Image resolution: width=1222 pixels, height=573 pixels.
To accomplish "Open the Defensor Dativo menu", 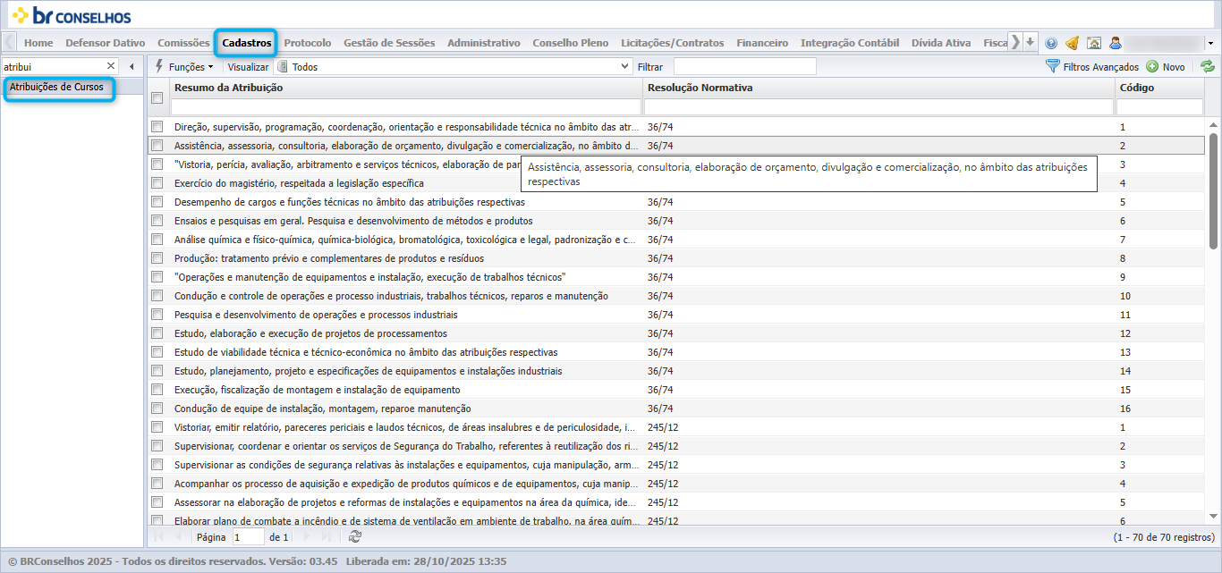I will tap(105, 42).
